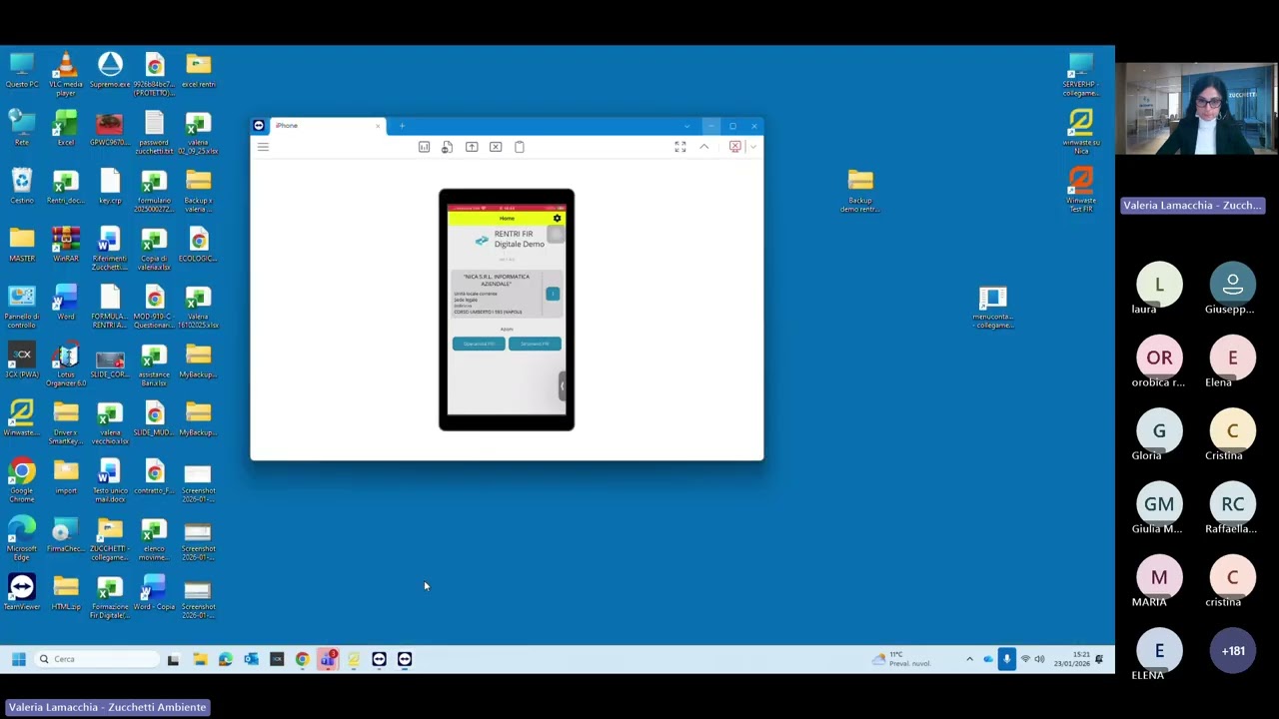
Task: Open Google Chrome desktop shortcut
Action: [x=22, y=480]
